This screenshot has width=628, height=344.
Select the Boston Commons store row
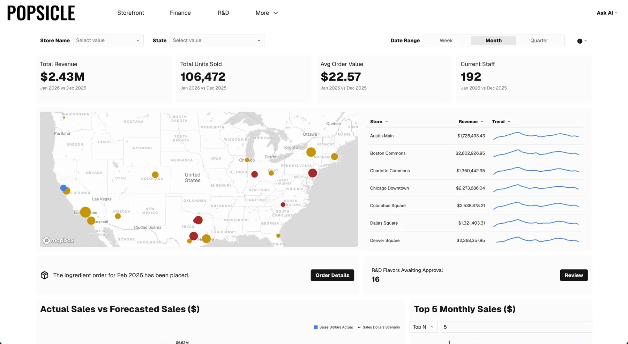474,153
